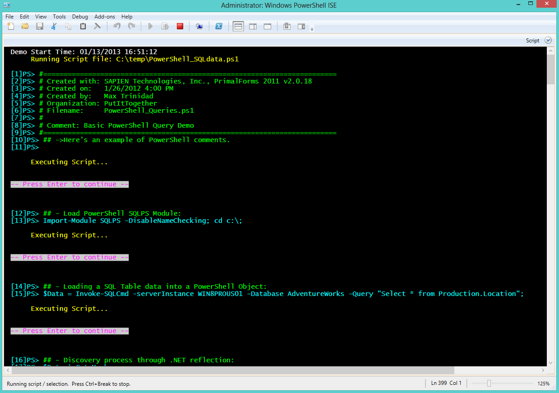
Task: Show the Command window icon
Action: pyautogui.click(x=286, y=26)
